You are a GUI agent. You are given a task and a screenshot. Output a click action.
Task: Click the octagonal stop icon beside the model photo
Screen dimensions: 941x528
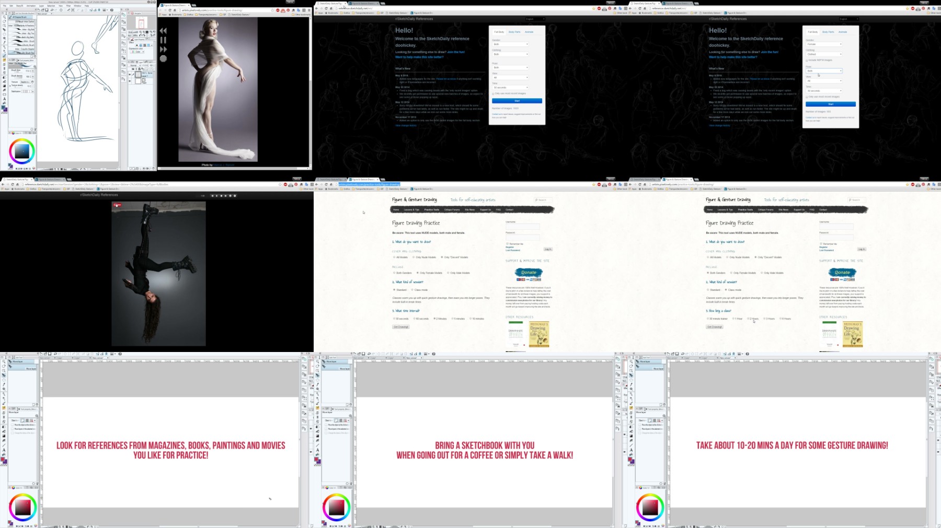tap(163, 58)
